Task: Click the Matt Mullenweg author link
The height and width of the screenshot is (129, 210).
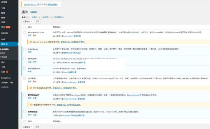Action: (70, 82)
